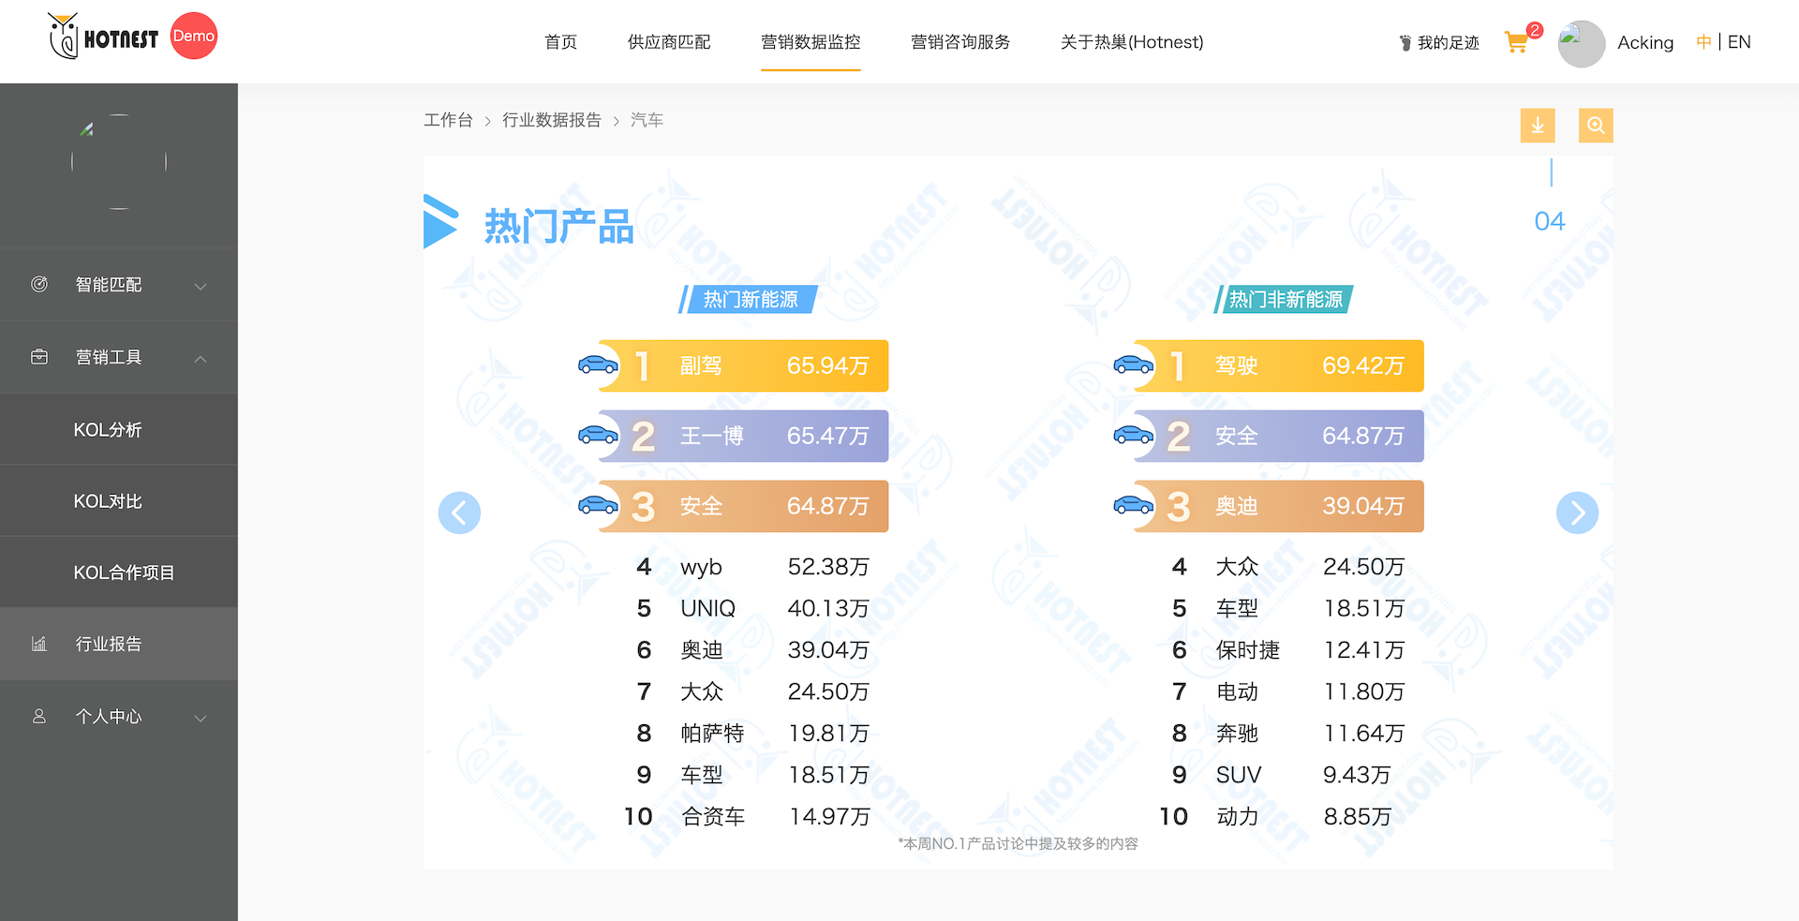1799x921 pixels.
Task: Open the shopping cart icon
Action: pyautogui.click(x=1516, y=42)
